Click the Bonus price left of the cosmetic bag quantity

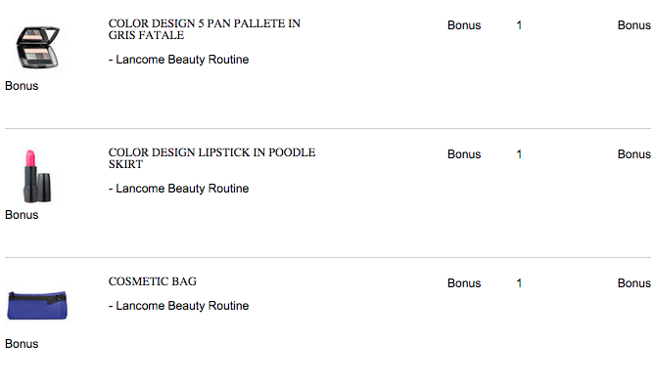(x=464, y=283)
